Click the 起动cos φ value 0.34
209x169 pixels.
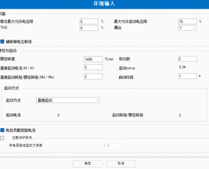pos(182,67)
